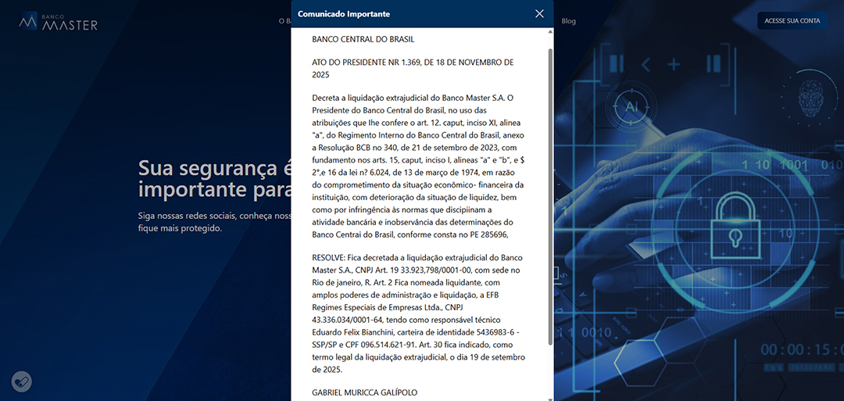
Task: Click the 'Comunicado Importante' dialog title
Action: pos(343,14)
